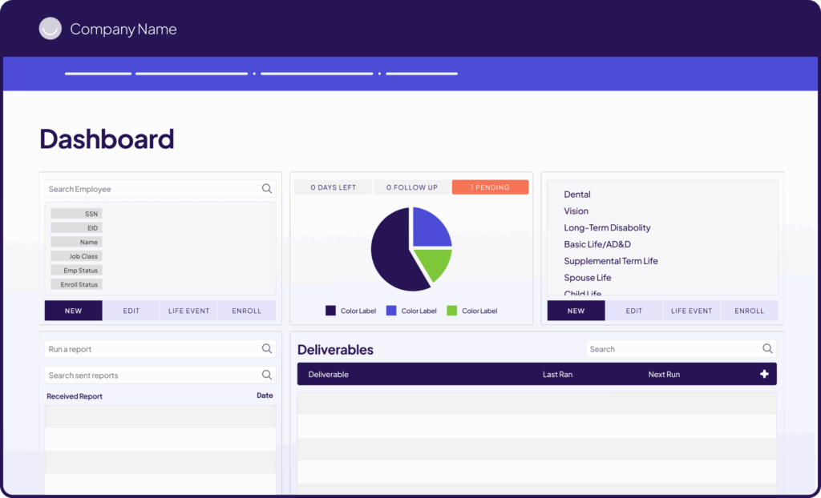Click NEW button under employee search panel
This screenshot has width=821, height=498.
tap(73, 311)
